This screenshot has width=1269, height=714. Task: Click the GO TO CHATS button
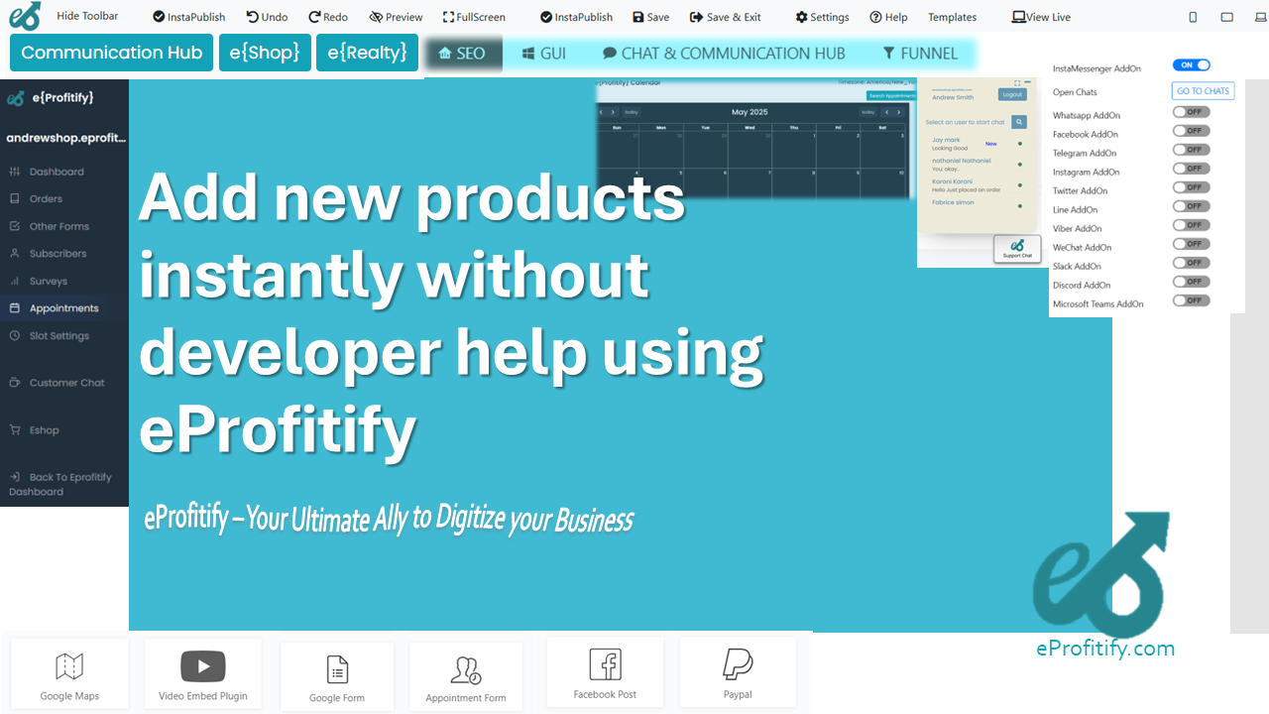click(1203, 91)
